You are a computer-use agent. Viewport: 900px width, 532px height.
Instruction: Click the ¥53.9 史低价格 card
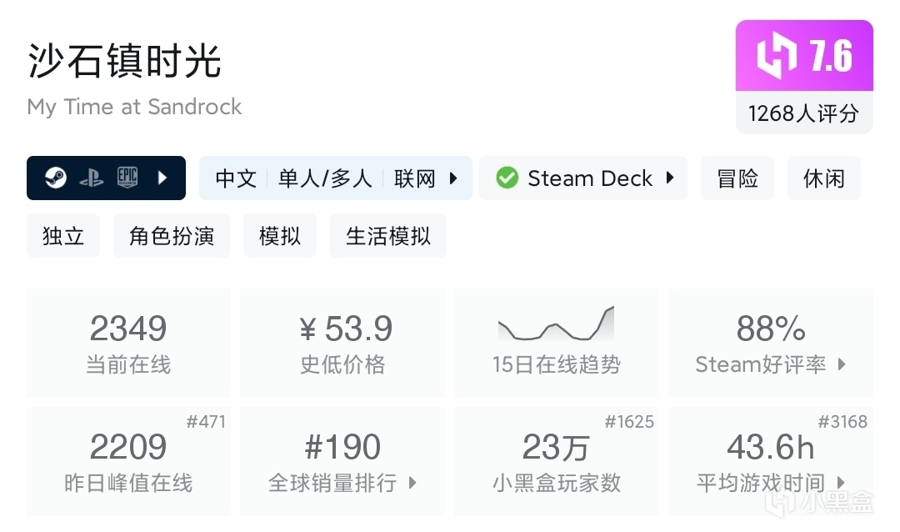(x=342, y=343)
